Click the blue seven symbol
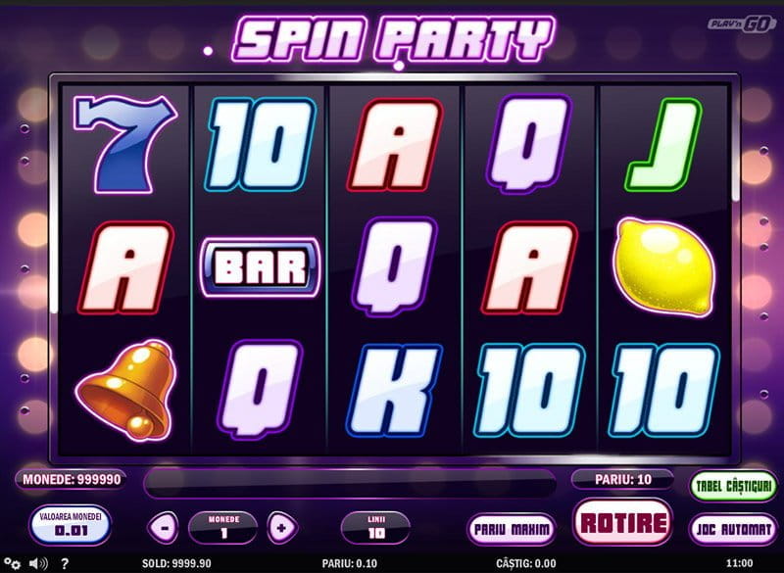This screenshot has width=784, height=573. (125, 144)
